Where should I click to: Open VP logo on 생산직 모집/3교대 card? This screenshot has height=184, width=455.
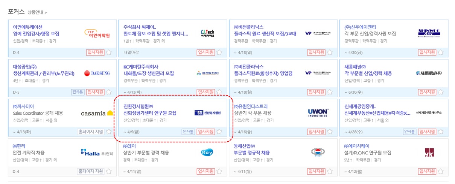(318, 33)
